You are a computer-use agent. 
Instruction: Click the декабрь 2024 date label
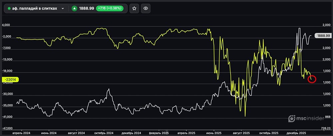tap(132, 133)
